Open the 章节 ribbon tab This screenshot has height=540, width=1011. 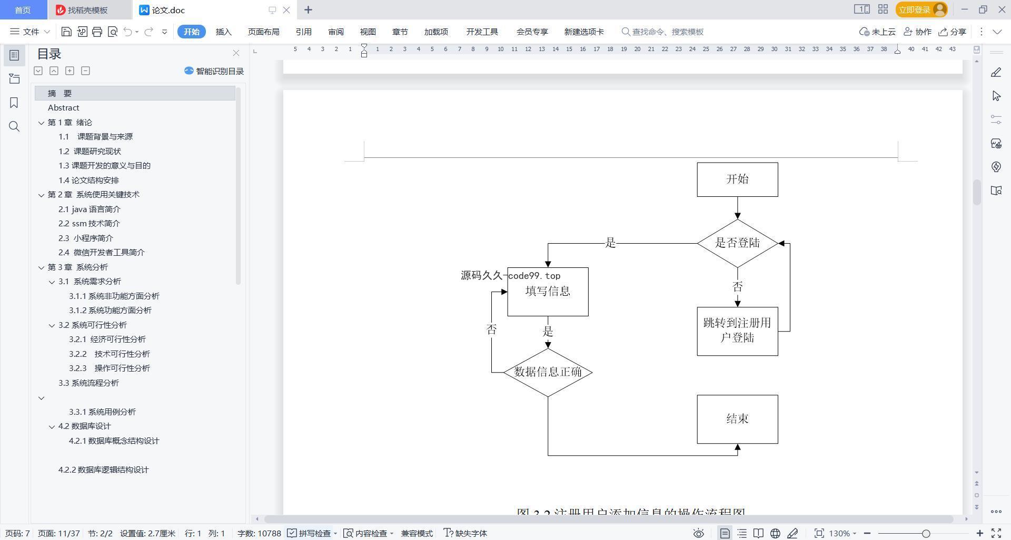(400, 32)
